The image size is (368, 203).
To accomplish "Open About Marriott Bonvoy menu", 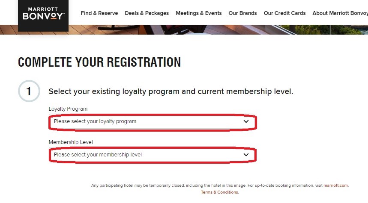I will (340, 13).
